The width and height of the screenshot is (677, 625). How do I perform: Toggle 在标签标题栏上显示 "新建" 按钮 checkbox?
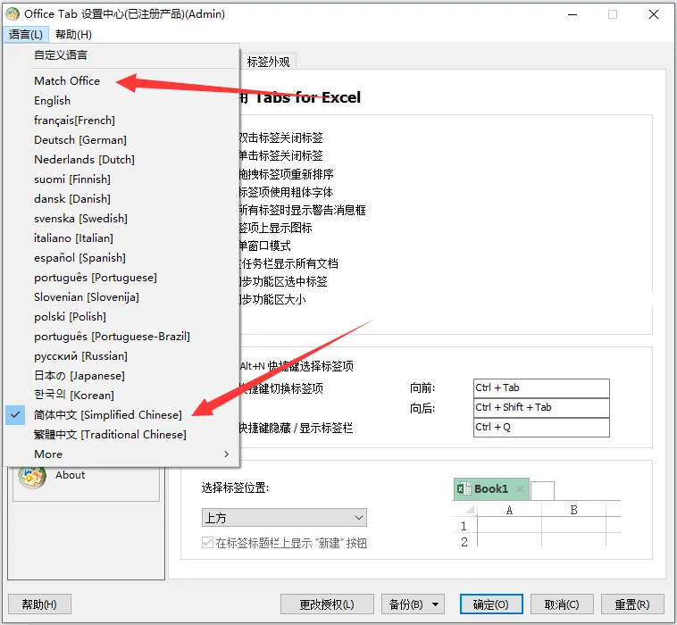(x=207, y=543)
